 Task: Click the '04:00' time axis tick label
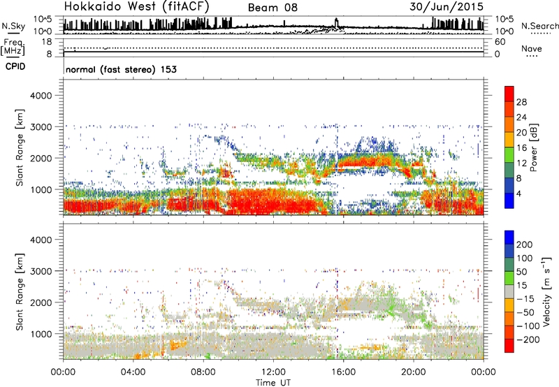tap(133, 372)
